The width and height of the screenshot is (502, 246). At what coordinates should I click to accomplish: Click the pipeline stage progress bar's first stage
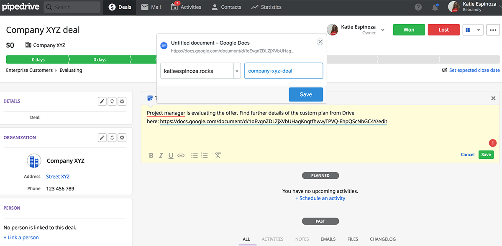[x=38, y=60]
